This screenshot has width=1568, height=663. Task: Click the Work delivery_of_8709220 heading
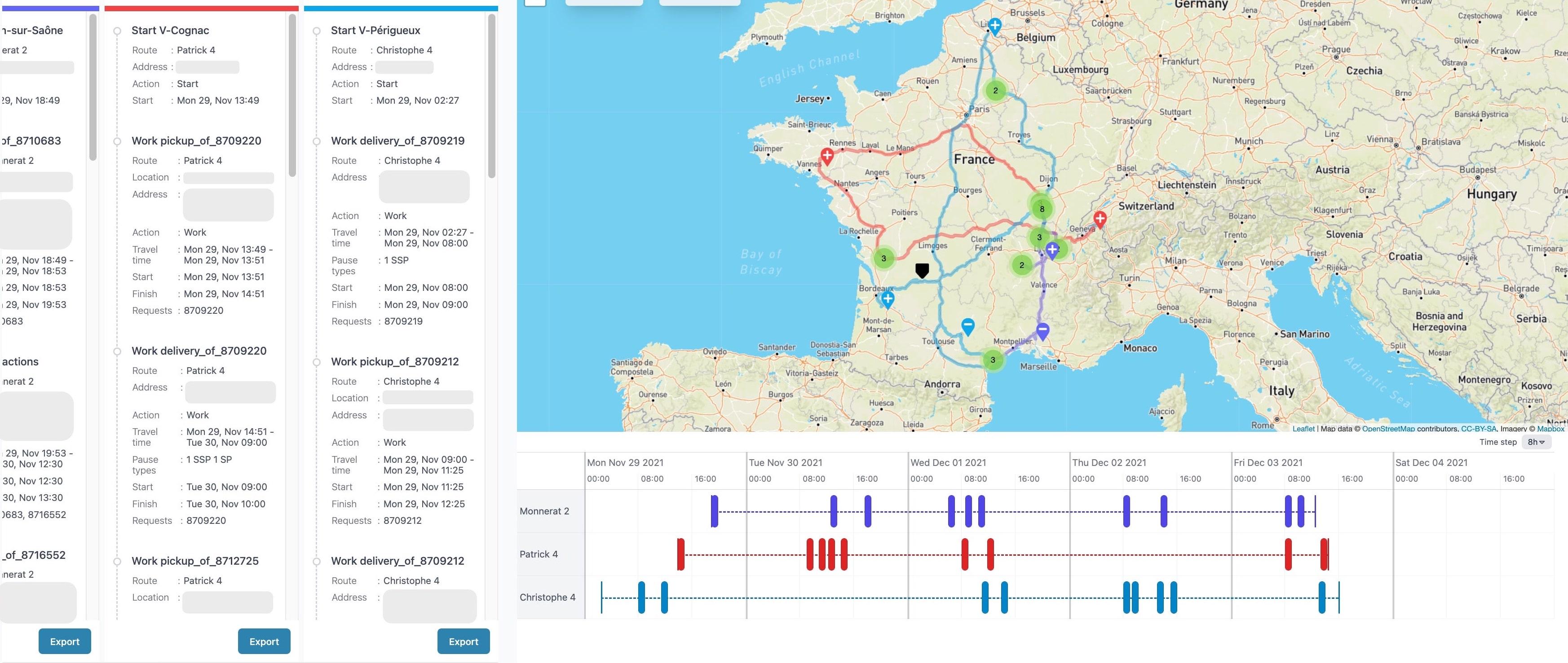pyautogui.click(x=199, y=351)
